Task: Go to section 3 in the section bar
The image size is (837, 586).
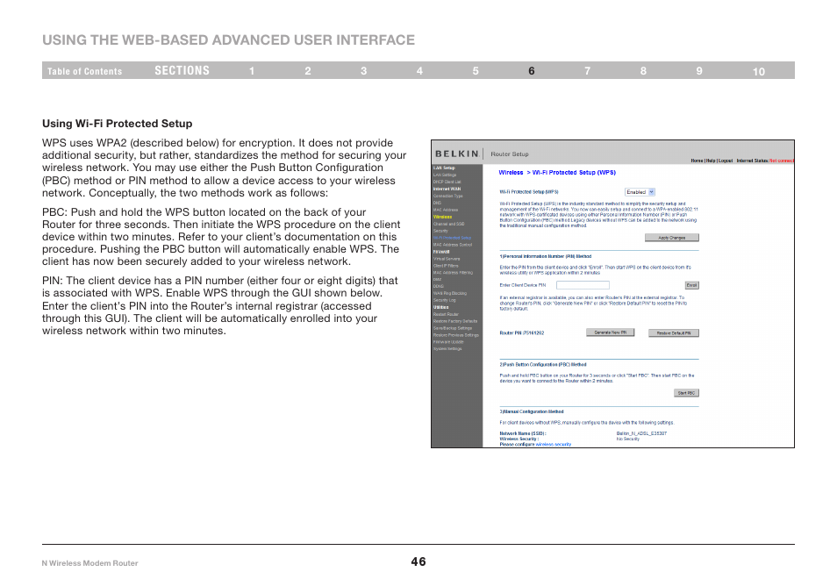Action: 363,71
